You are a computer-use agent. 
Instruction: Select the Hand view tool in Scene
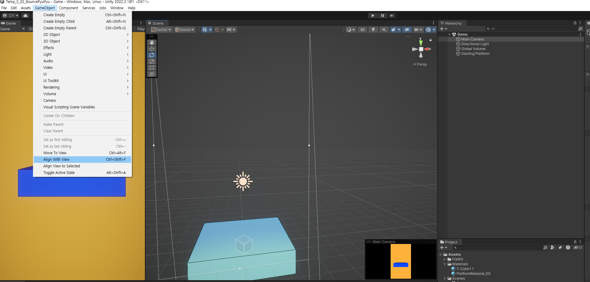(152, 43)
